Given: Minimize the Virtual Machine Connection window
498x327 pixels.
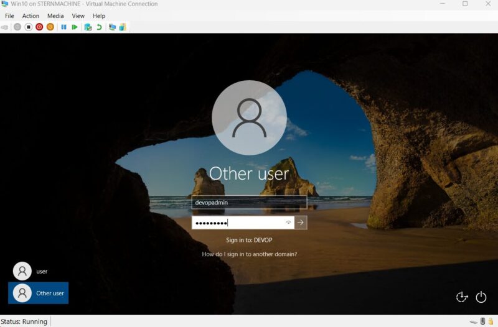Looking at the screenshot, I should tap(443, 4).
